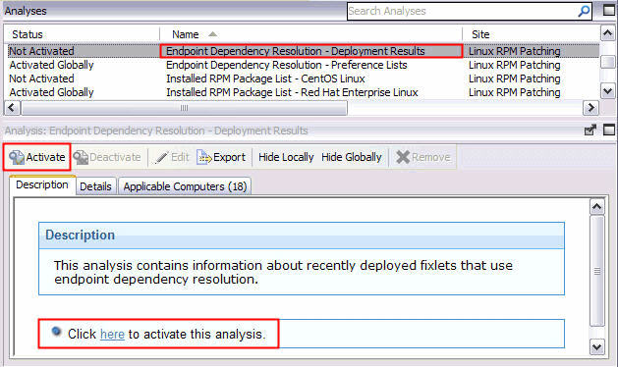Click the Edit pencil button
This screenshot has height=367, width=618.
coord(172,157)
